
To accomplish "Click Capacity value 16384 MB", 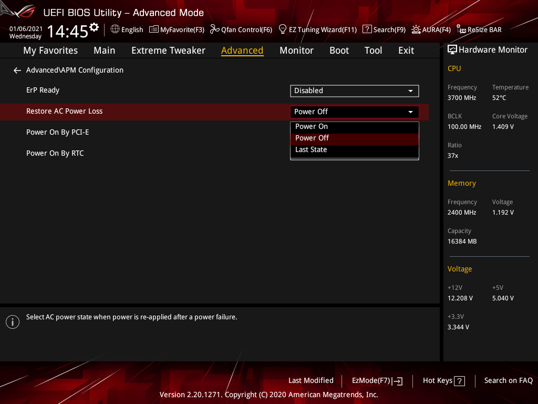I will (462, 241).
